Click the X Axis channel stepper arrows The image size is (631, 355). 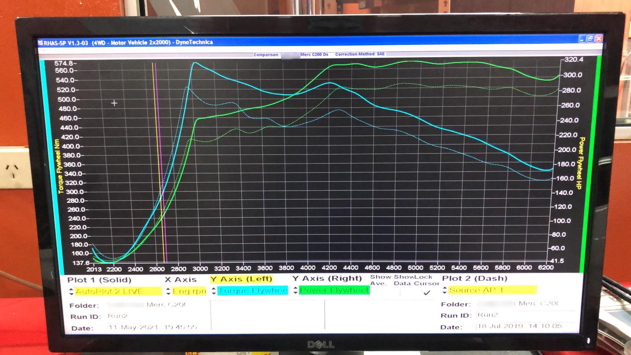pos(168,291)
